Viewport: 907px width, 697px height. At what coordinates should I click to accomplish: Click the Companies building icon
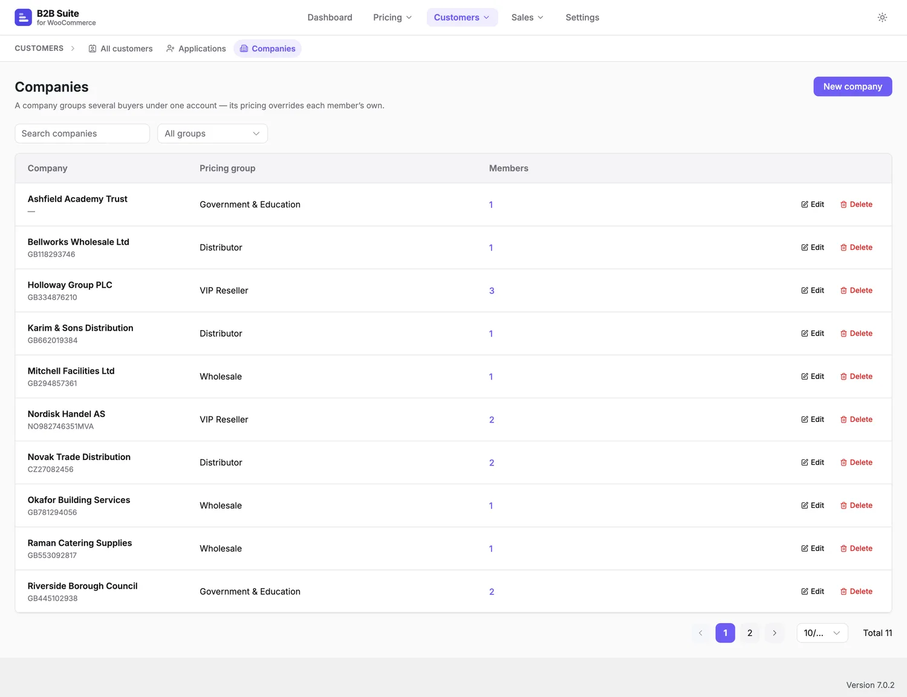pyautogui.click(x=244, y=48)
